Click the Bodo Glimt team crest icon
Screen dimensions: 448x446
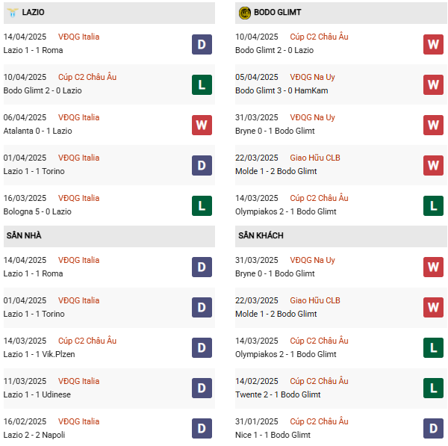coord(245,13)
